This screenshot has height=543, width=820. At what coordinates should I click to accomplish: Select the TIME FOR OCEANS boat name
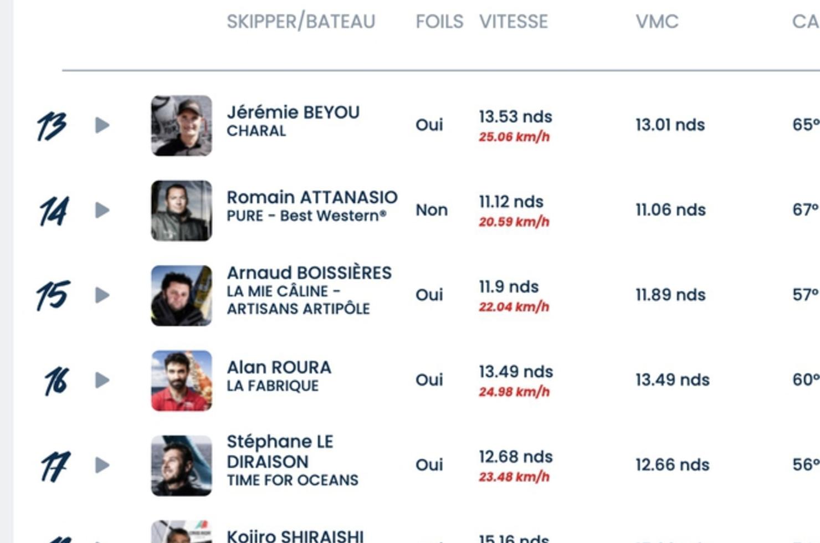(293, 480)
